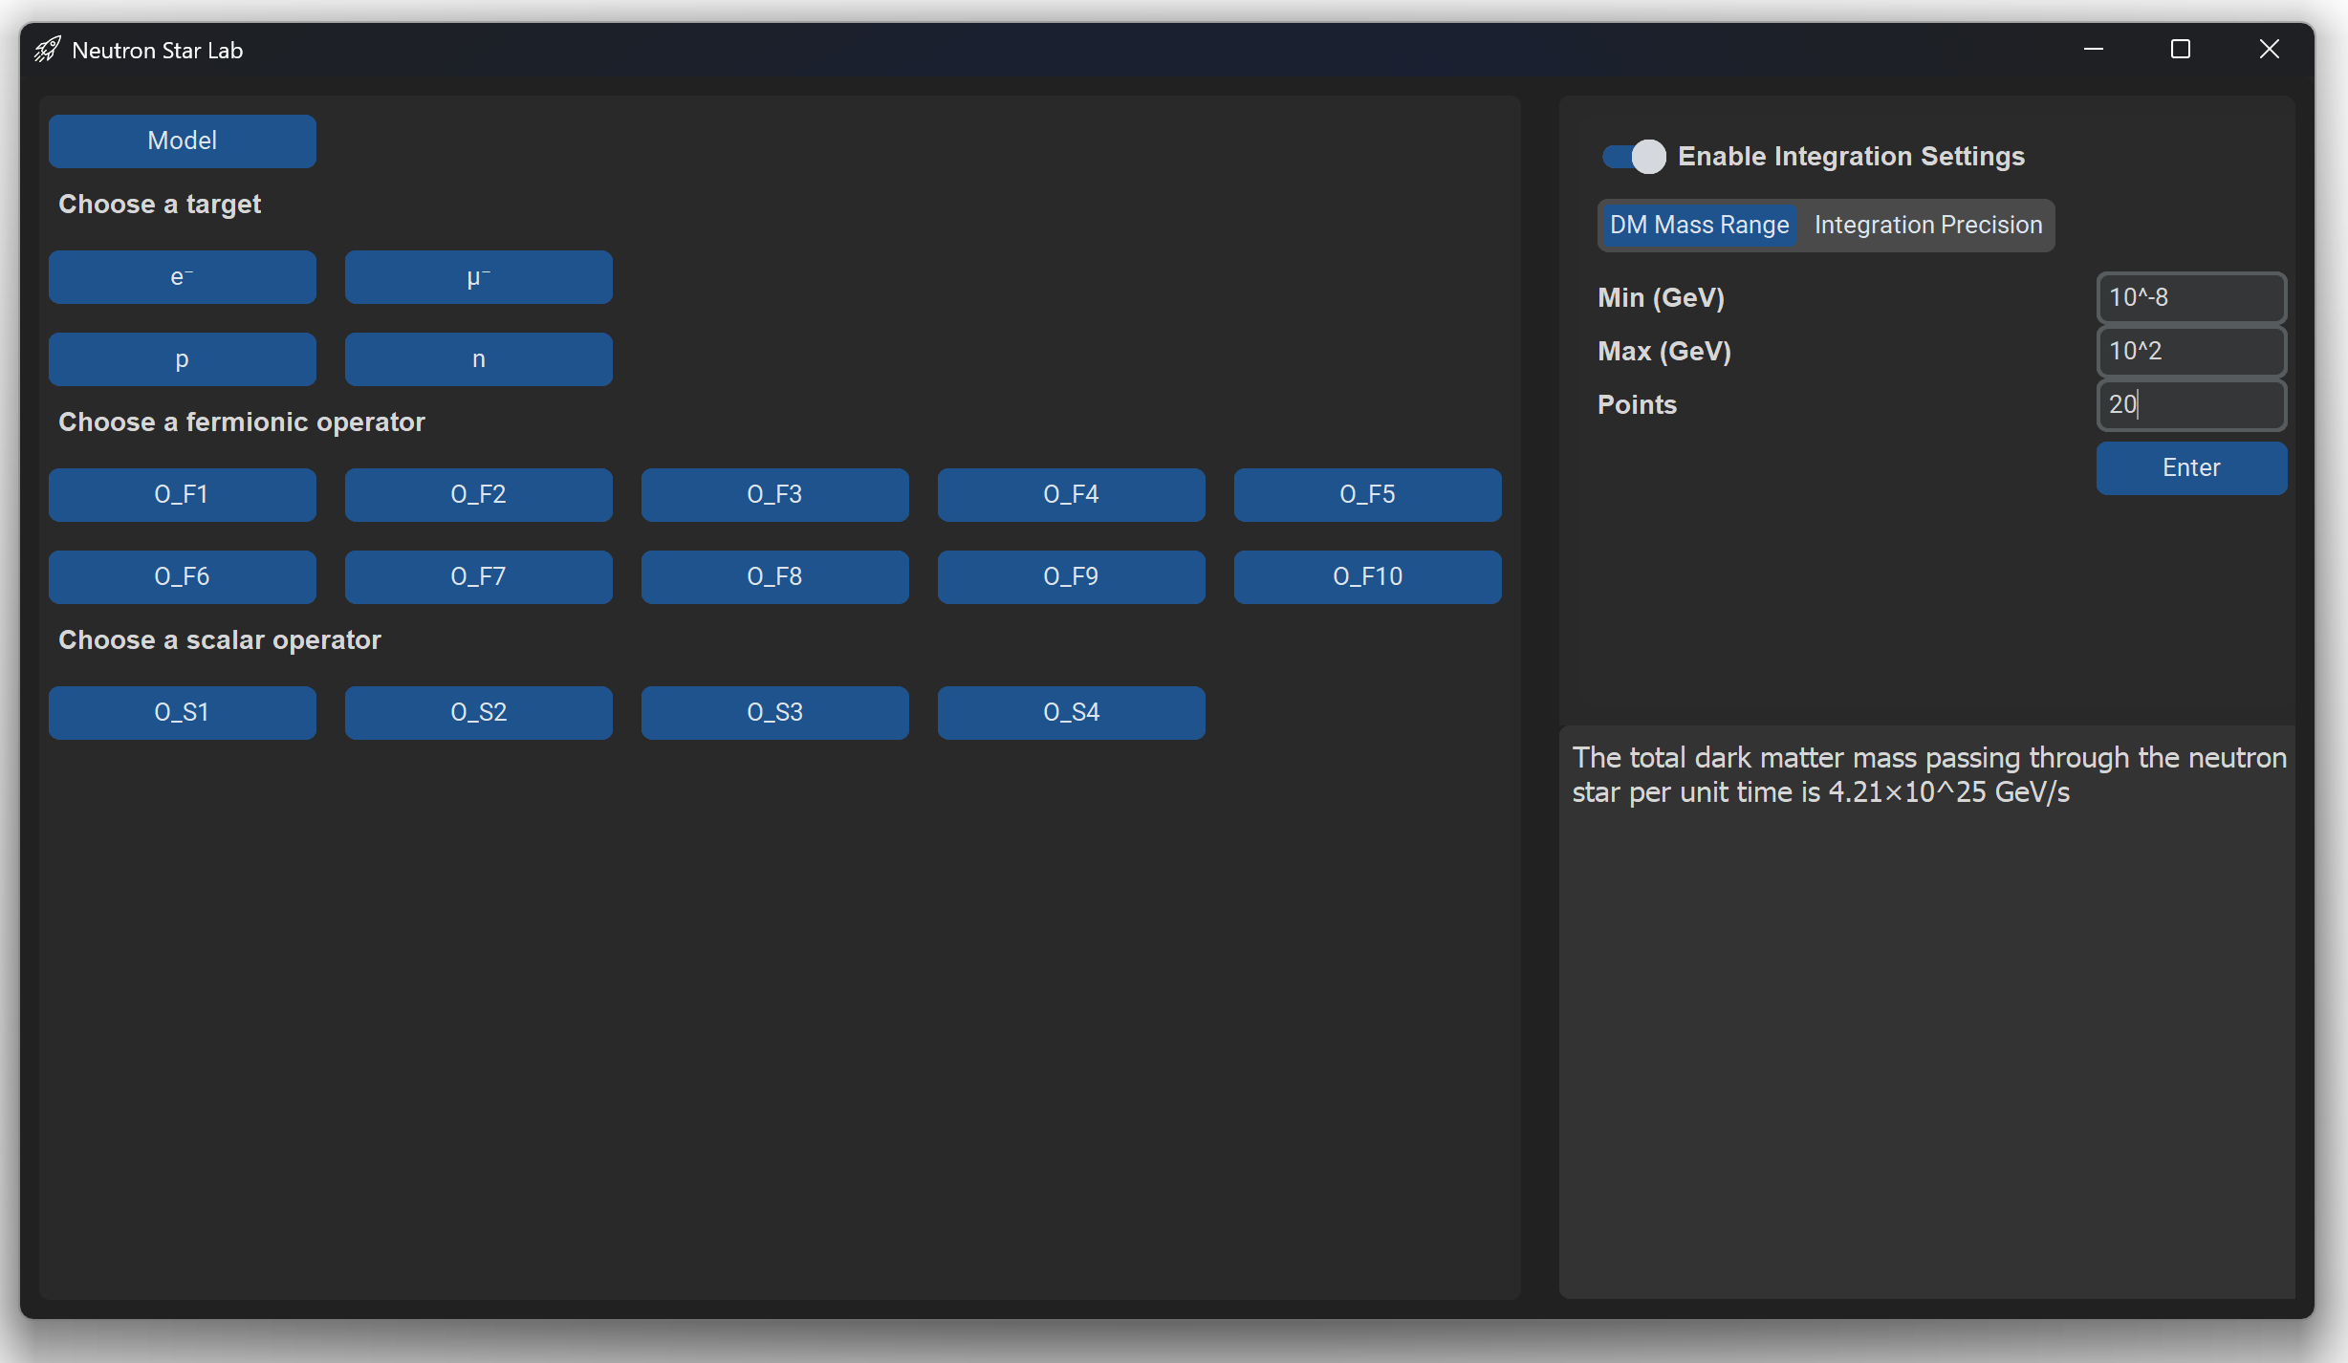Select the e⁻ electron target

point(182,277)
